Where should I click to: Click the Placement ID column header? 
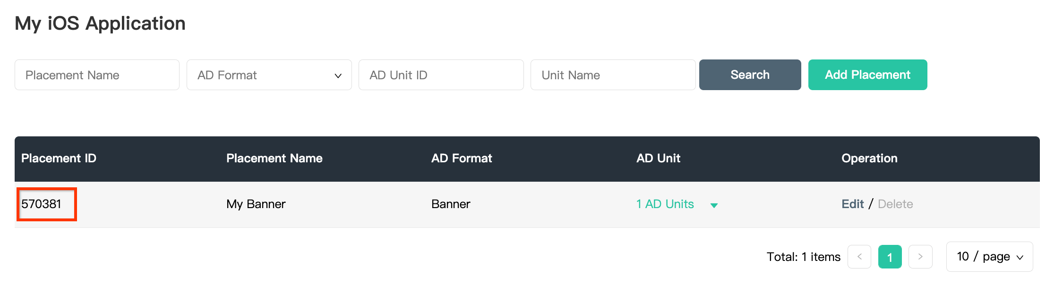(59, 159)
